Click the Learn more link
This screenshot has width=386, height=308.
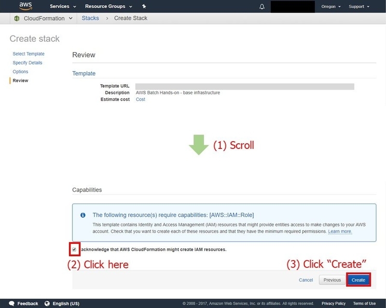pyautogui.click(x=340, y=231)
